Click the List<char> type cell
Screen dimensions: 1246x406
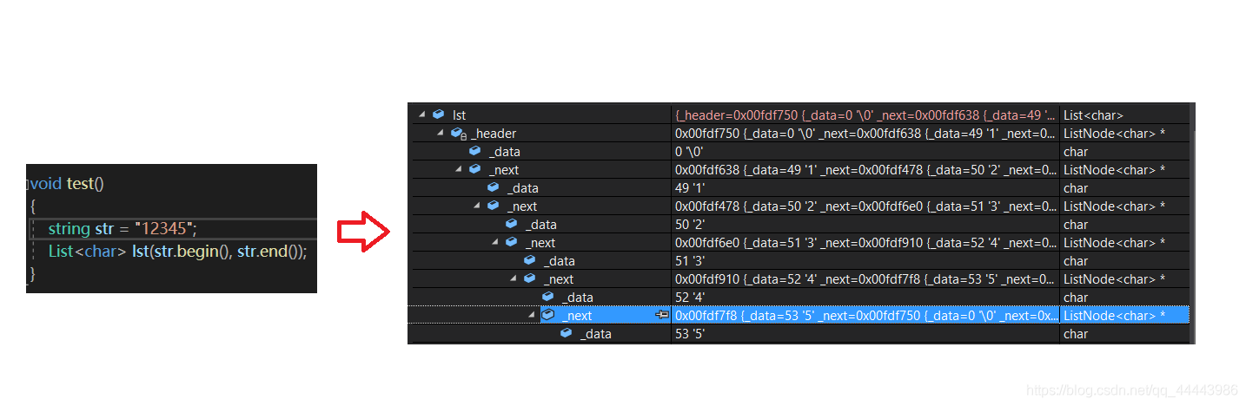(x=1093, y=115)
